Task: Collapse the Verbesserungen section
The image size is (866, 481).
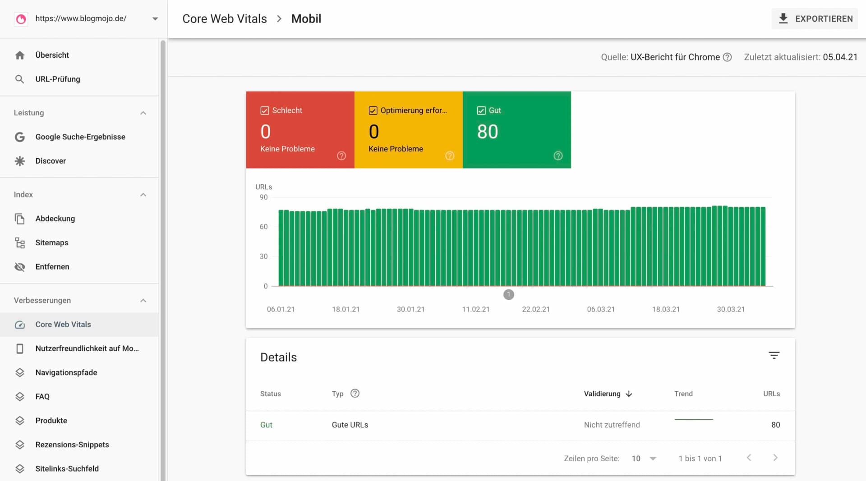Action: click(x=143, y=300)
